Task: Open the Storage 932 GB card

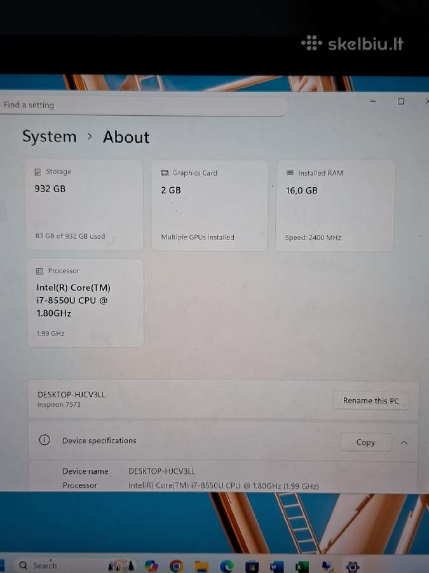Action: [x=85, y=205]
